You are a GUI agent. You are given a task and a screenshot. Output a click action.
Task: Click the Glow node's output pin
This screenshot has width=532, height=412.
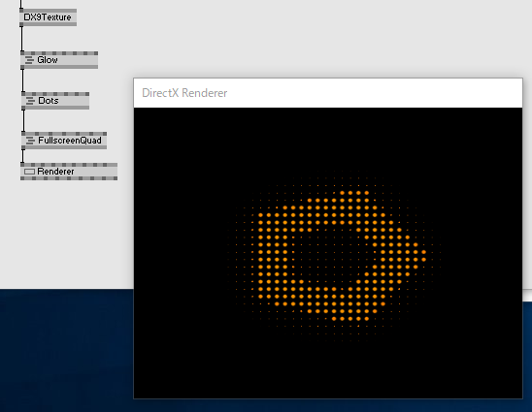tap(22, 67)
